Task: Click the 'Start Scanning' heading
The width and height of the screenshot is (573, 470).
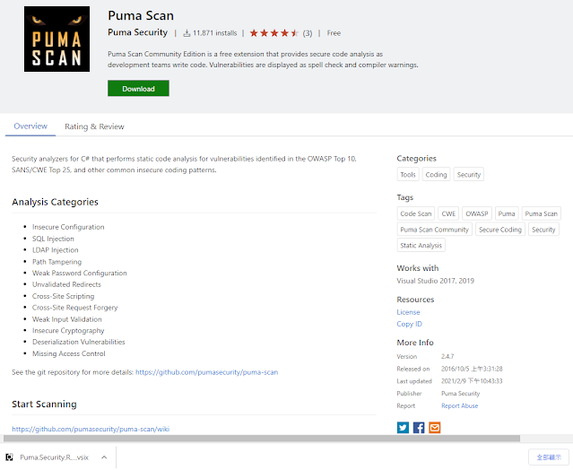Action: coord(44,404)
